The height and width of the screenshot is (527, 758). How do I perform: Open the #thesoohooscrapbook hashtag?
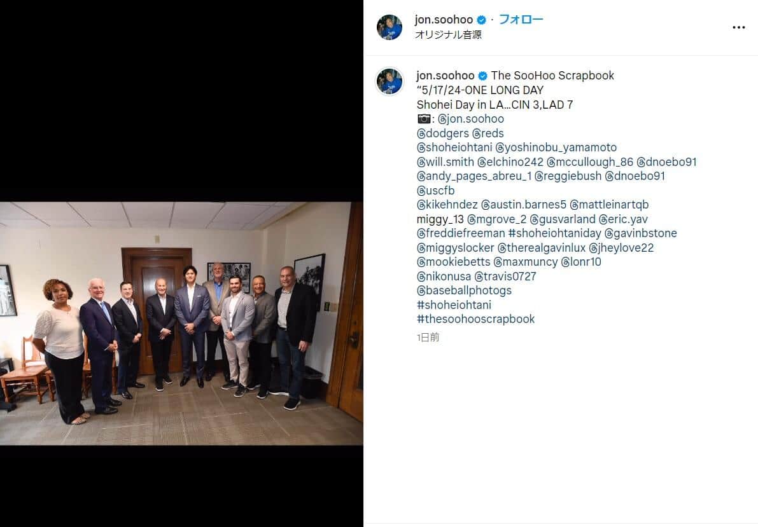pyautogui.click(x=475, y=319)
